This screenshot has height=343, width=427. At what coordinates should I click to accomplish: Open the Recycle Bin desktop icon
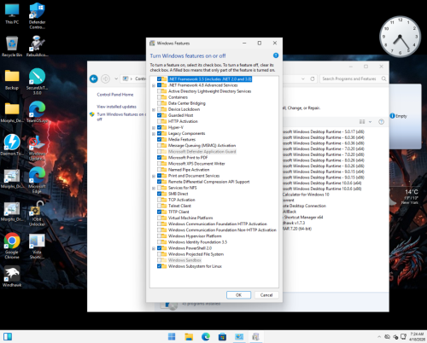coord(12,46)
